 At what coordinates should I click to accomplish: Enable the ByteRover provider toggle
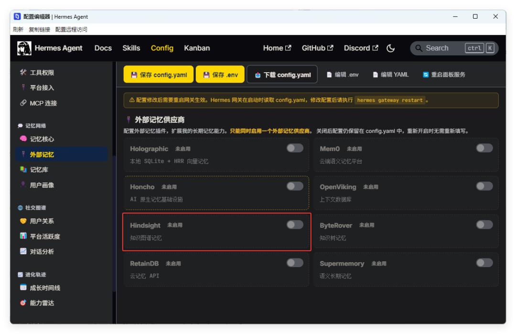point(484,225)
